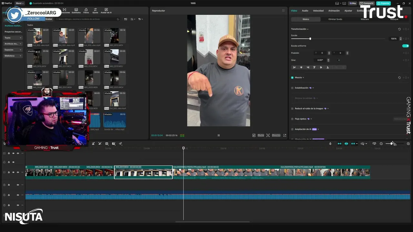This screenshot has height=232, width=413.
Task: Align clip vertically centered
Action: point(321,67)
